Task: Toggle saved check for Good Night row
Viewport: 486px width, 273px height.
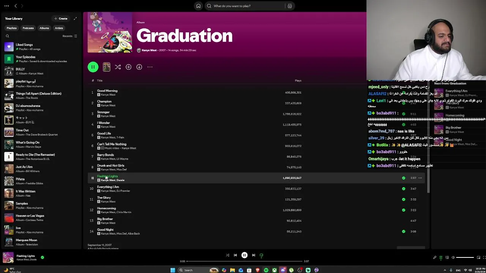Action: point(404,231)
